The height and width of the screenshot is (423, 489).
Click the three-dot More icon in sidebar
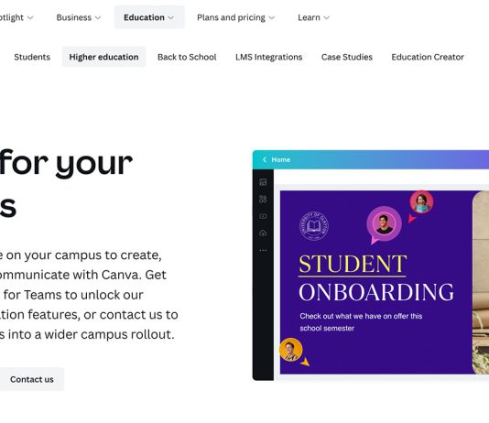click(x=263, y=250)
